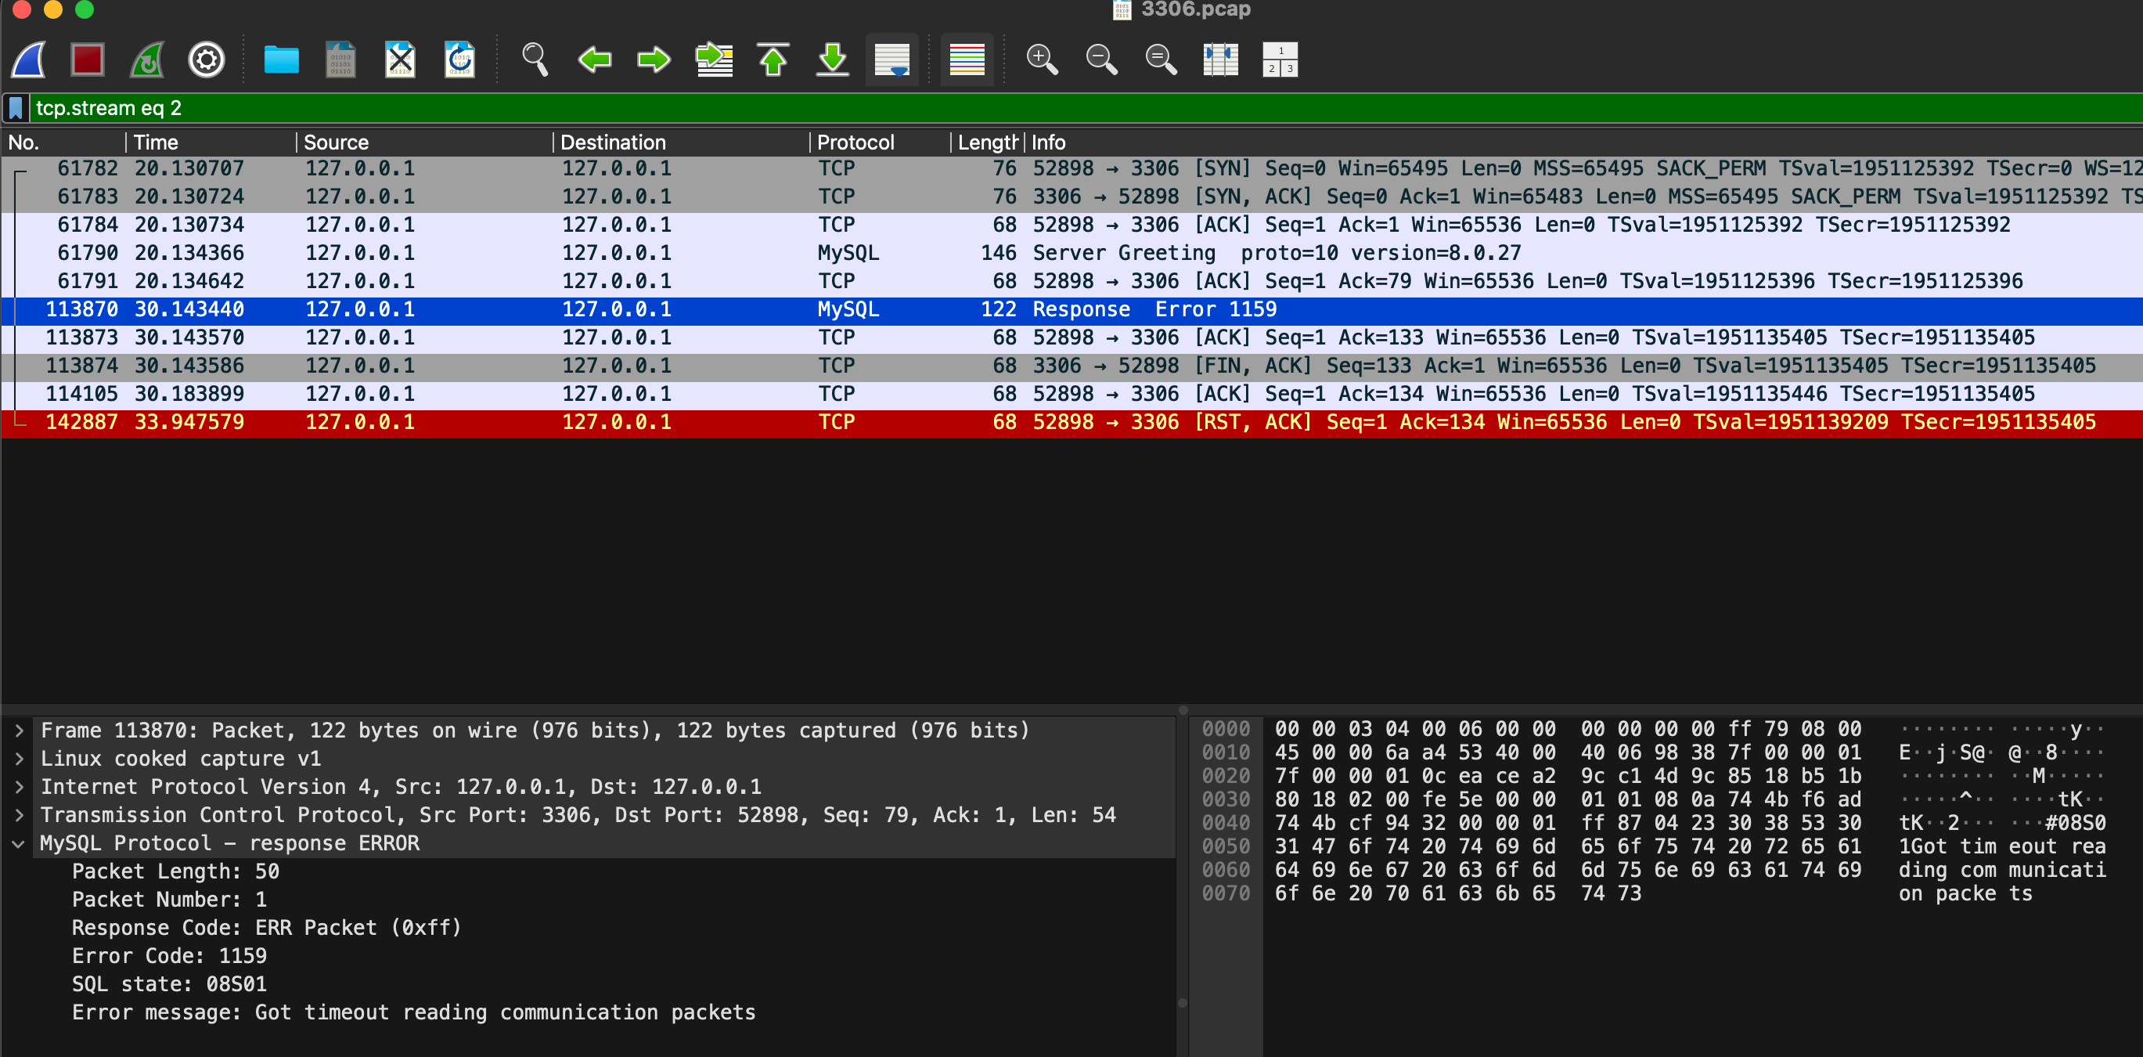Expand the Frame 113870 tree row
Viewport: 2143px width, 1057px height.
(19, 731)
